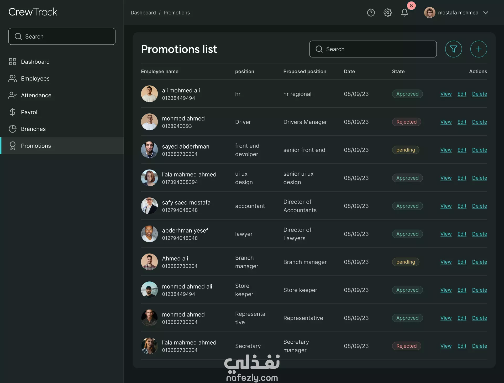The image size is (504, 383).
Task: Click the Payroll dollar sign icon
Action: coord(12,112)
